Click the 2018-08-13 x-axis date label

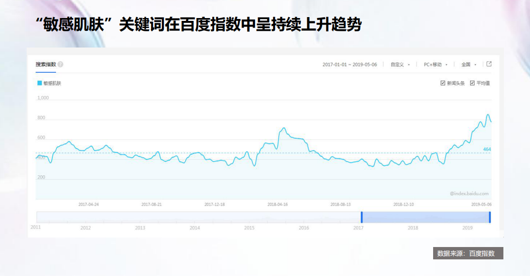pos(341,205)
